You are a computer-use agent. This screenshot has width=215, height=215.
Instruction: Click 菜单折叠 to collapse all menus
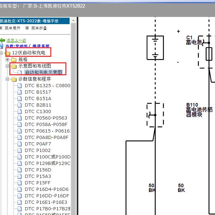click(x=39, y=28)
